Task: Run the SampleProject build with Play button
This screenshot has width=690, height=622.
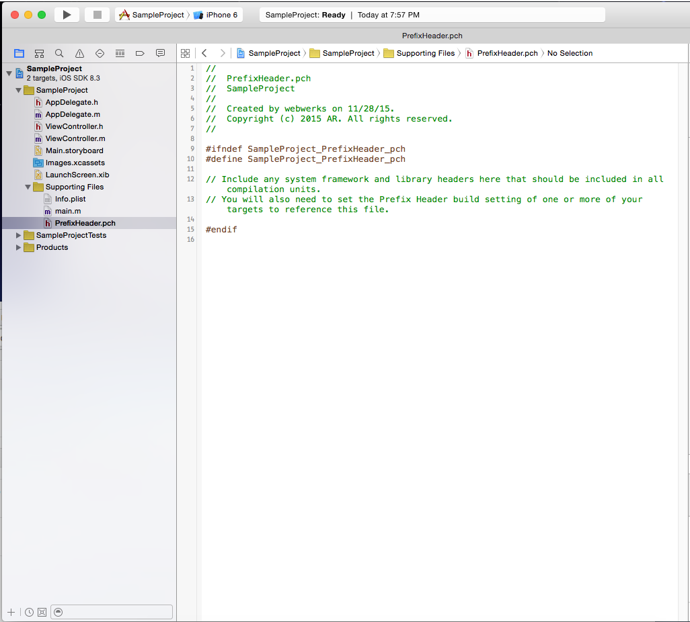Action: (x=67, y=15)
